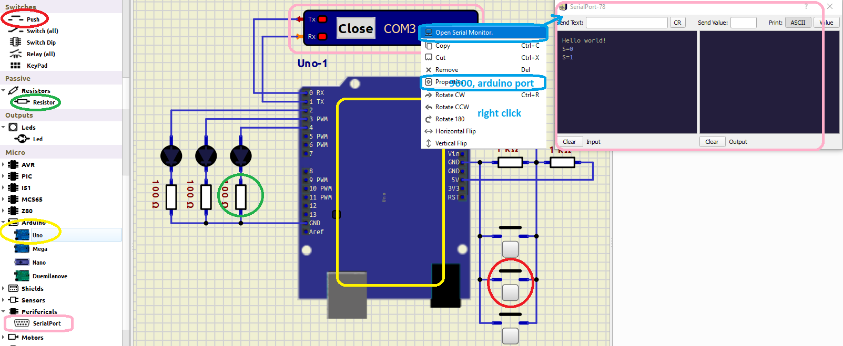The width and height of the screenshot is (843, 346).
Task: Choose Rotate 180 in the context menu
Action: 484,119
